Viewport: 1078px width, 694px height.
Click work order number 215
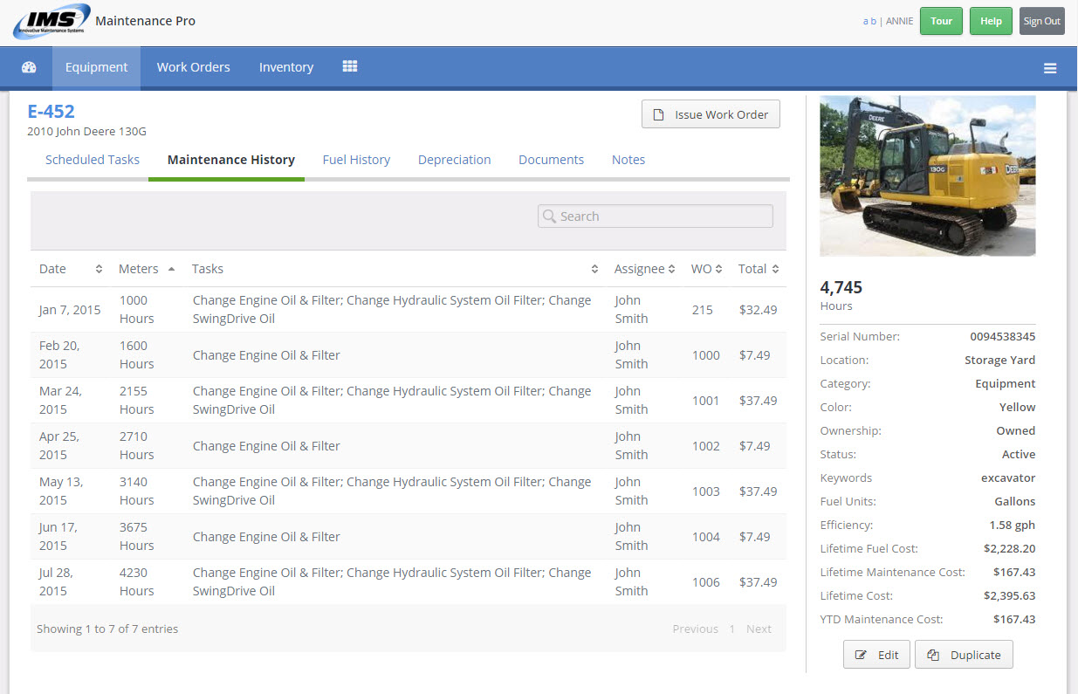[x=702, y=310]
